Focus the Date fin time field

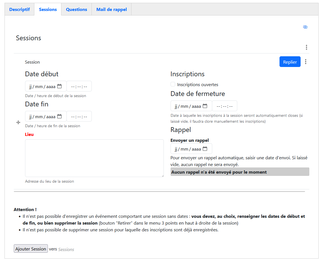click(79, 117)
